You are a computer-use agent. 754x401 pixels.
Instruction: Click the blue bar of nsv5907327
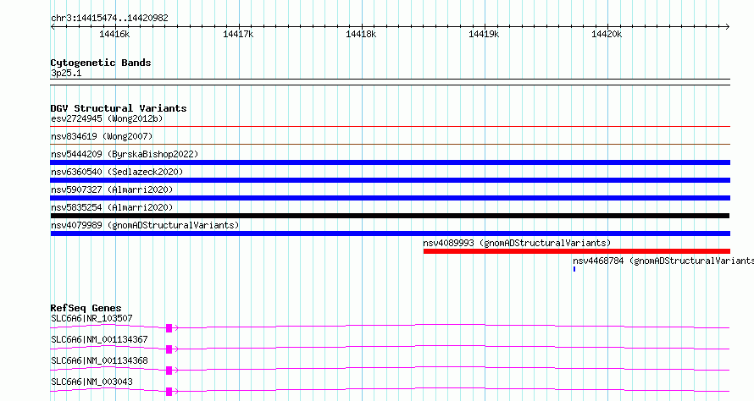tap(391, 198)
